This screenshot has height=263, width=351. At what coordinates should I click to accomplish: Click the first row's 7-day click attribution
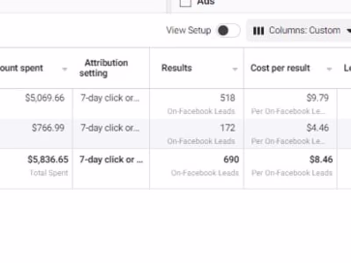point(110,98)
